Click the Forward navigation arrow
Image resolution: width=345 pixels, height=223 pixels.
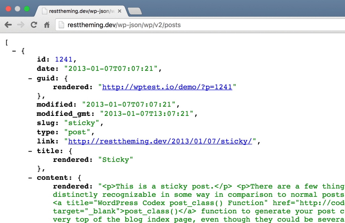pyautogui.click(x=21, y=25)
